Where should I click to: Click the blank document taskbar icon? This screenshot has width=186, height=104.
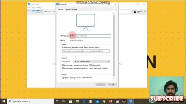coord(90,101)
